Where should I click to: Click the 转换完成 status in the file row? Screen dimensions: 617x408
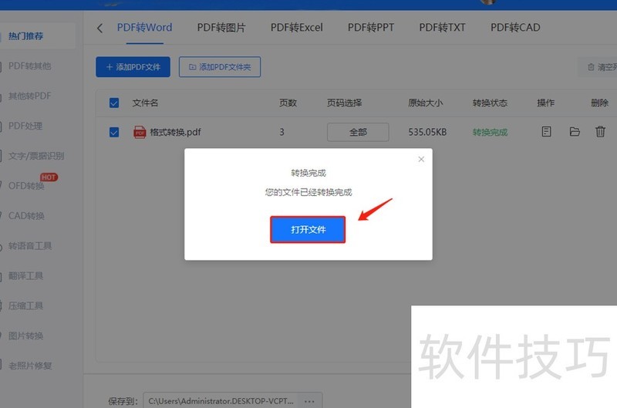point(490,132)
